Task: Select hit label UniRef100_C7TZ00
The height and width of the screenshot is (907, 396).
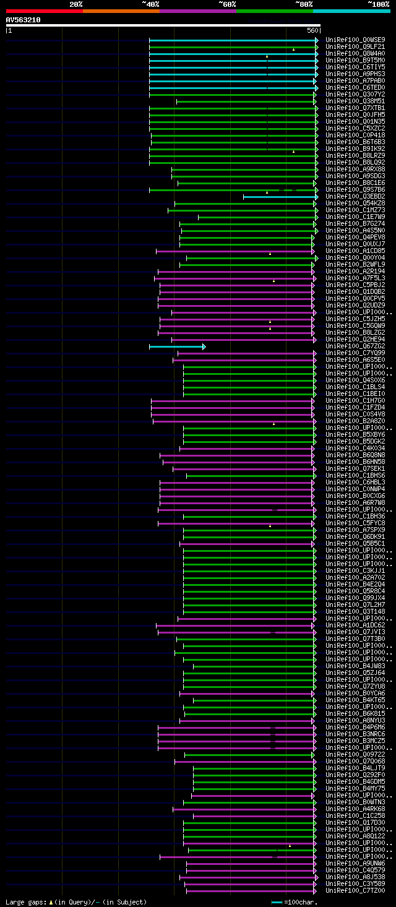Action: [355, 890]
